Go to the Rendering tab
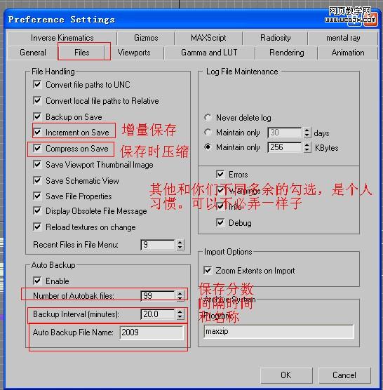Image resolution: width=383 pixels, height=390 pixels. 286,53
